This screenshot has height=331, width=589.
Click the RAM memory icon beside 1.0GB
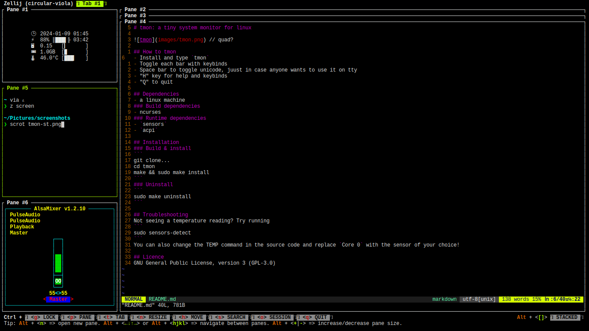pyautogui.click(x=34, y=52)
